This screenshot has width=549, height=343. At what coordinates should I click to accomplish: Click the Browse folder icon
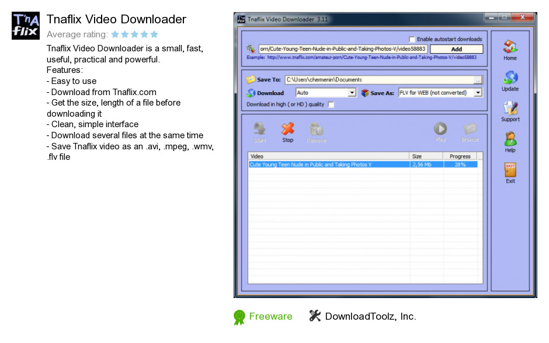point(470,128)
